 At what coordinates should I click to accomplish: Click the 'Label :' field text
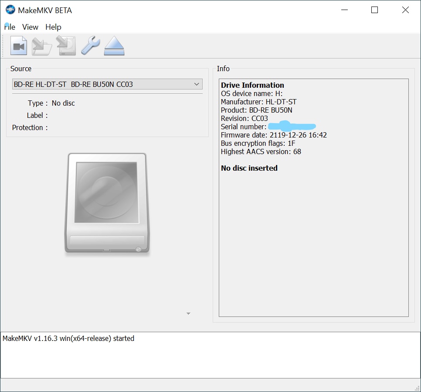tap(37, 115)
